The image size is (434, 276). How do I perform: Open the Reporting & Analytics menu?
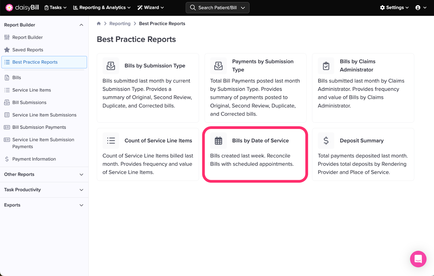tap(102, 8)
